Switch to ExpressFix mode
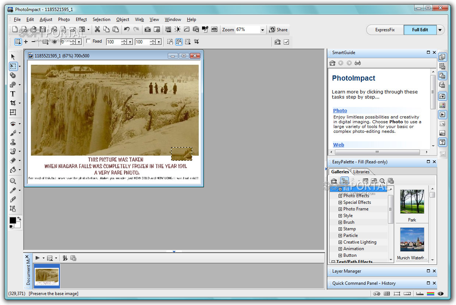 pos(385,30)
